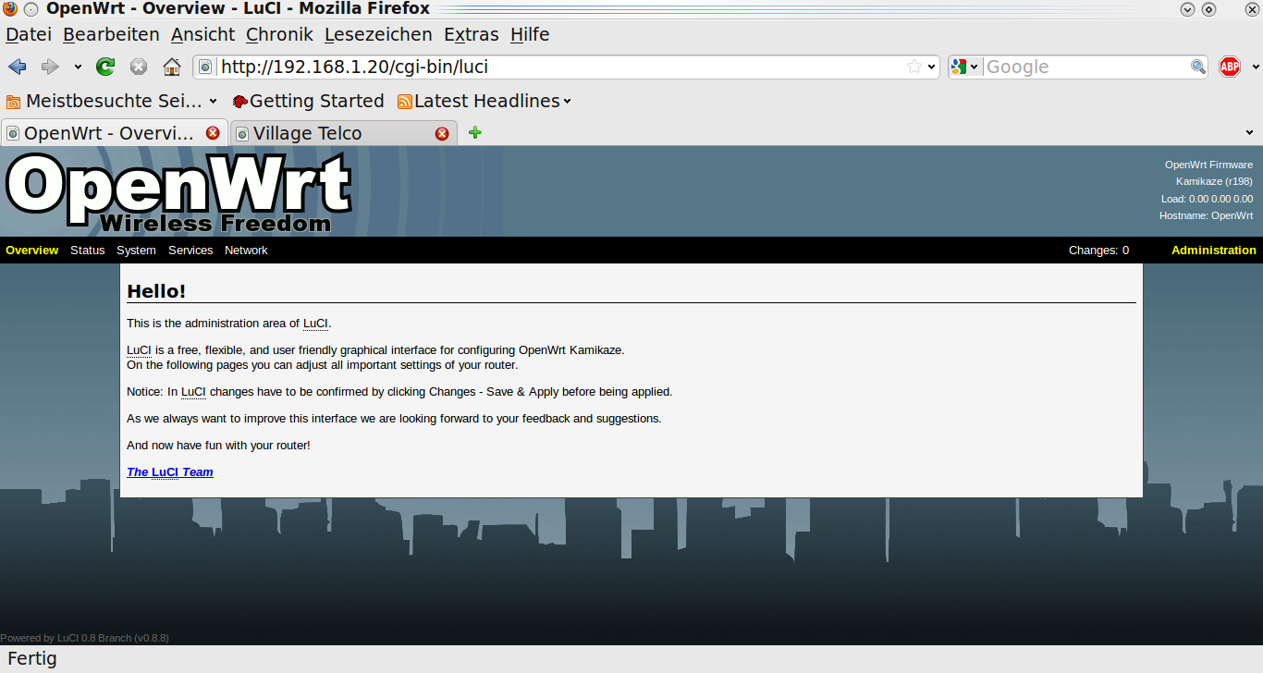Select Overview in LuCI navigation

pyautogui.click(x=31, y=251)
